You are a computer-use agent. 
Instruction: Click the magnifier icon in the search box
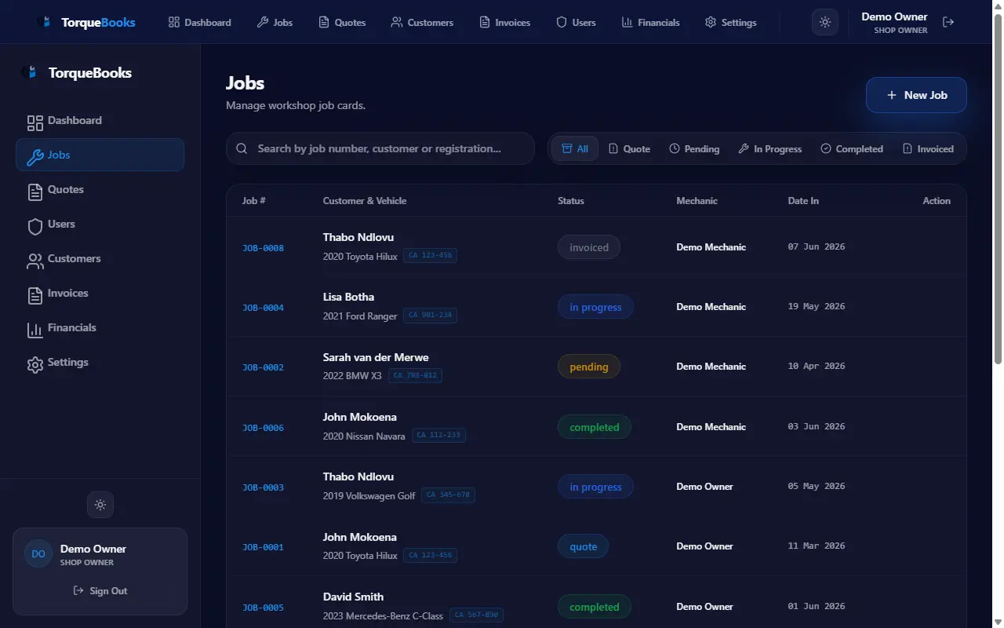click(x=242, y=148)
